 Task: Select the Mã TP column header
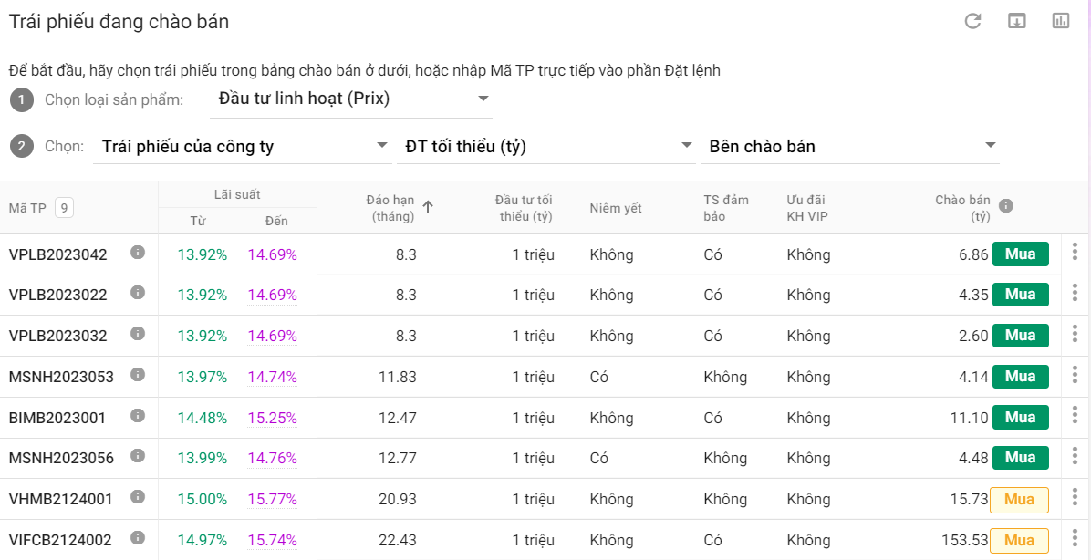27,208
